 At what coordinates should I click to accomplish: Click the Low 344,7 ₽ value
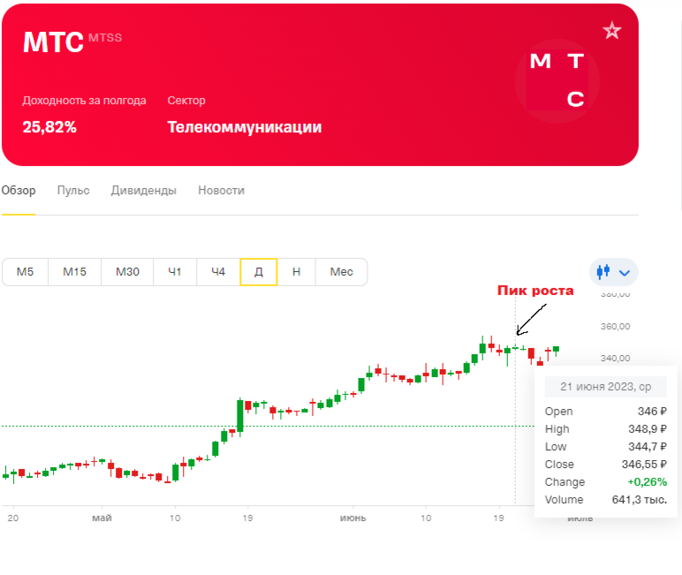pos(648,447)
